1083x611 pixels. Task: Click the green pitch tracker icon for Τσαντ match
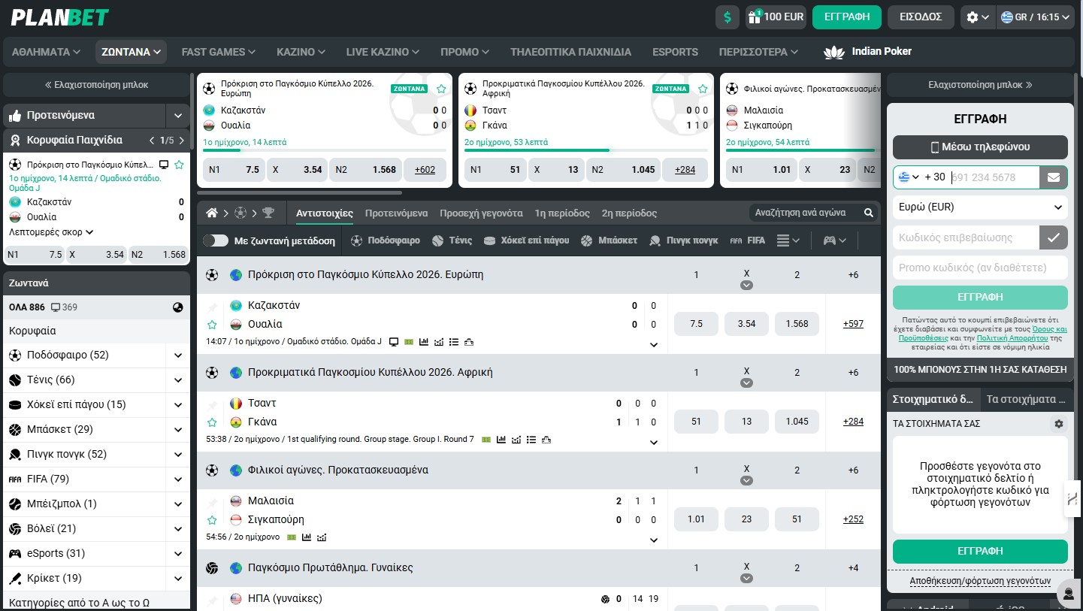(x=486, y=439)
